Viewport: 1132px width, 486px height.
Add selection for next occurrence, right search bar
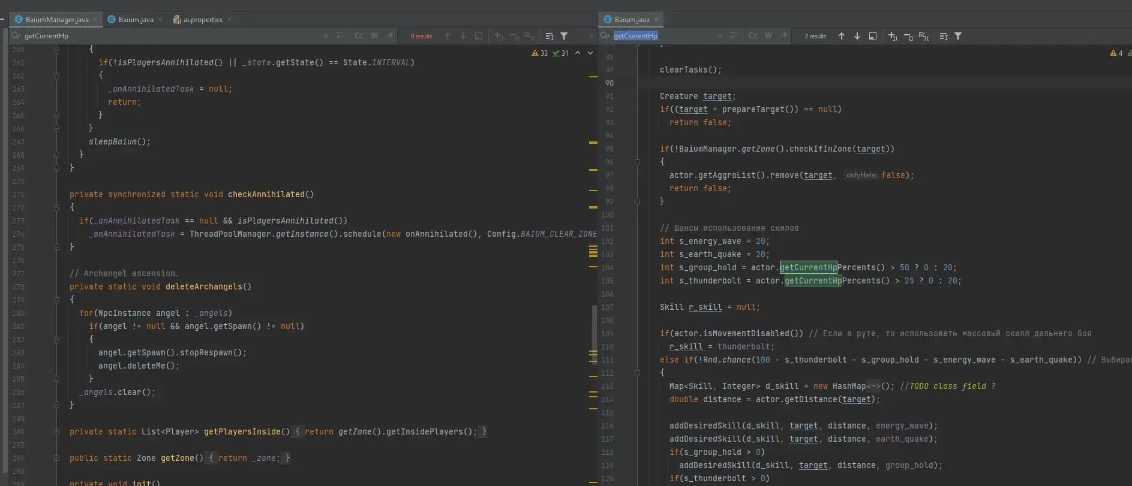(x=893, y=36)
